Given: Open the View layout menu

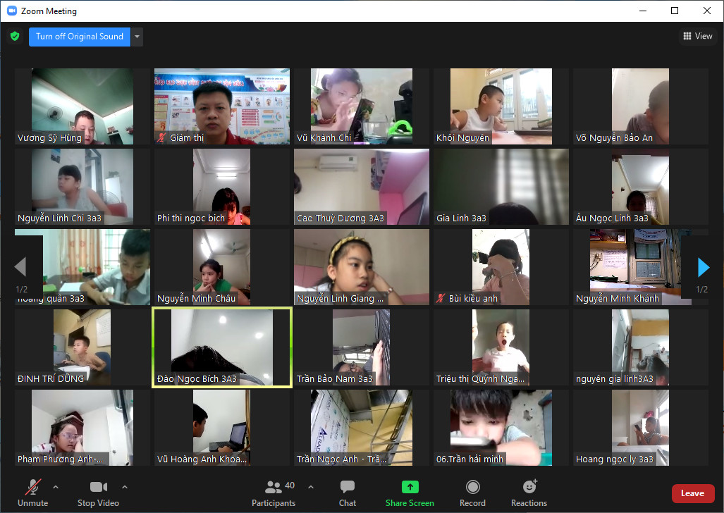Looking at the screenshot, I should click(x=697, y=37).
